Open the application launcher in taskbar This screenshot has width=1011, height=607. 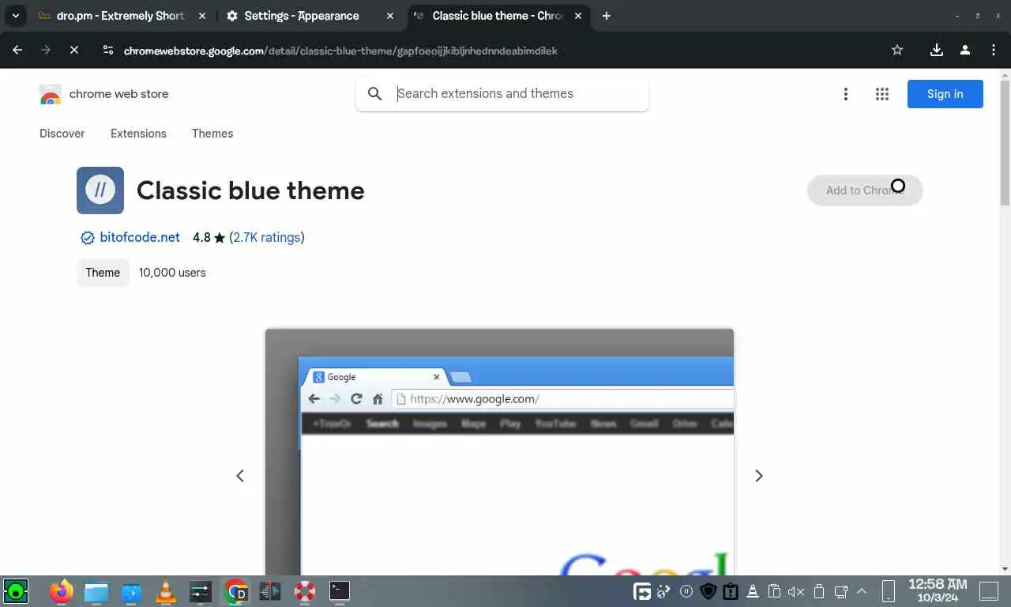coord(16,590)
